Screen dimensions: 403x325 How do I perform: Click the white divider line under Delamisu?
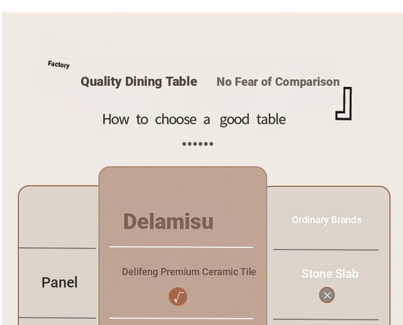pos(181,247)
